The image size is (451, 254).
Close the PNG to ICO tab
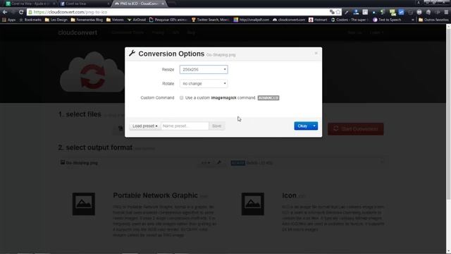coord(163,4)
